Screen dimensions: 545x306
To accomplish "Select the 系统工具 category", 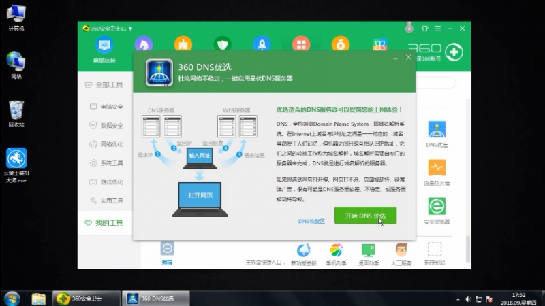I will click(x=106, y=163).
